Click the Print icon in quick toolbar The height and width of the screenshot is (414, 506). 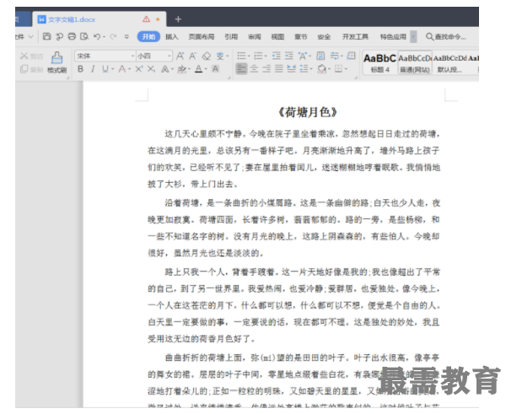pos(72,36)
